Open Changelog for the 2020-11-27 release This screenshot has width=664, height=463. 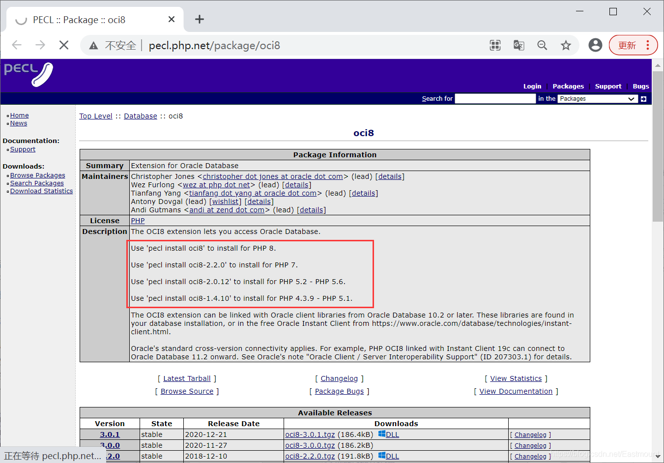(x=530, y=446)
